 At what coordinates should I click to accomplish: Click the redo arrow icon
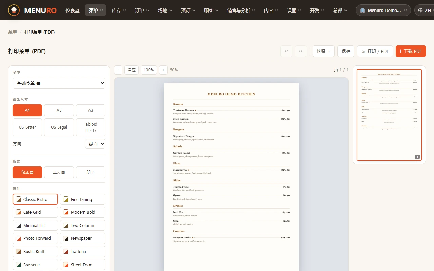301,51
